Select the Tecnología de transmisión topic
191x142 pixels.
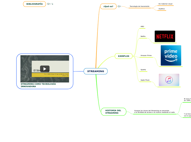point(139,6)
